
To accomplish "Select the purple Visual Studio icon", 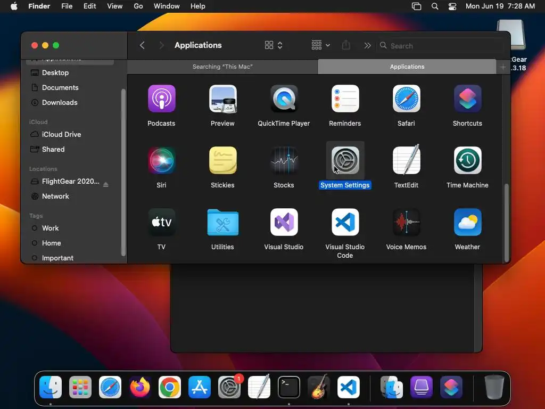I will (x=284, y=222).
